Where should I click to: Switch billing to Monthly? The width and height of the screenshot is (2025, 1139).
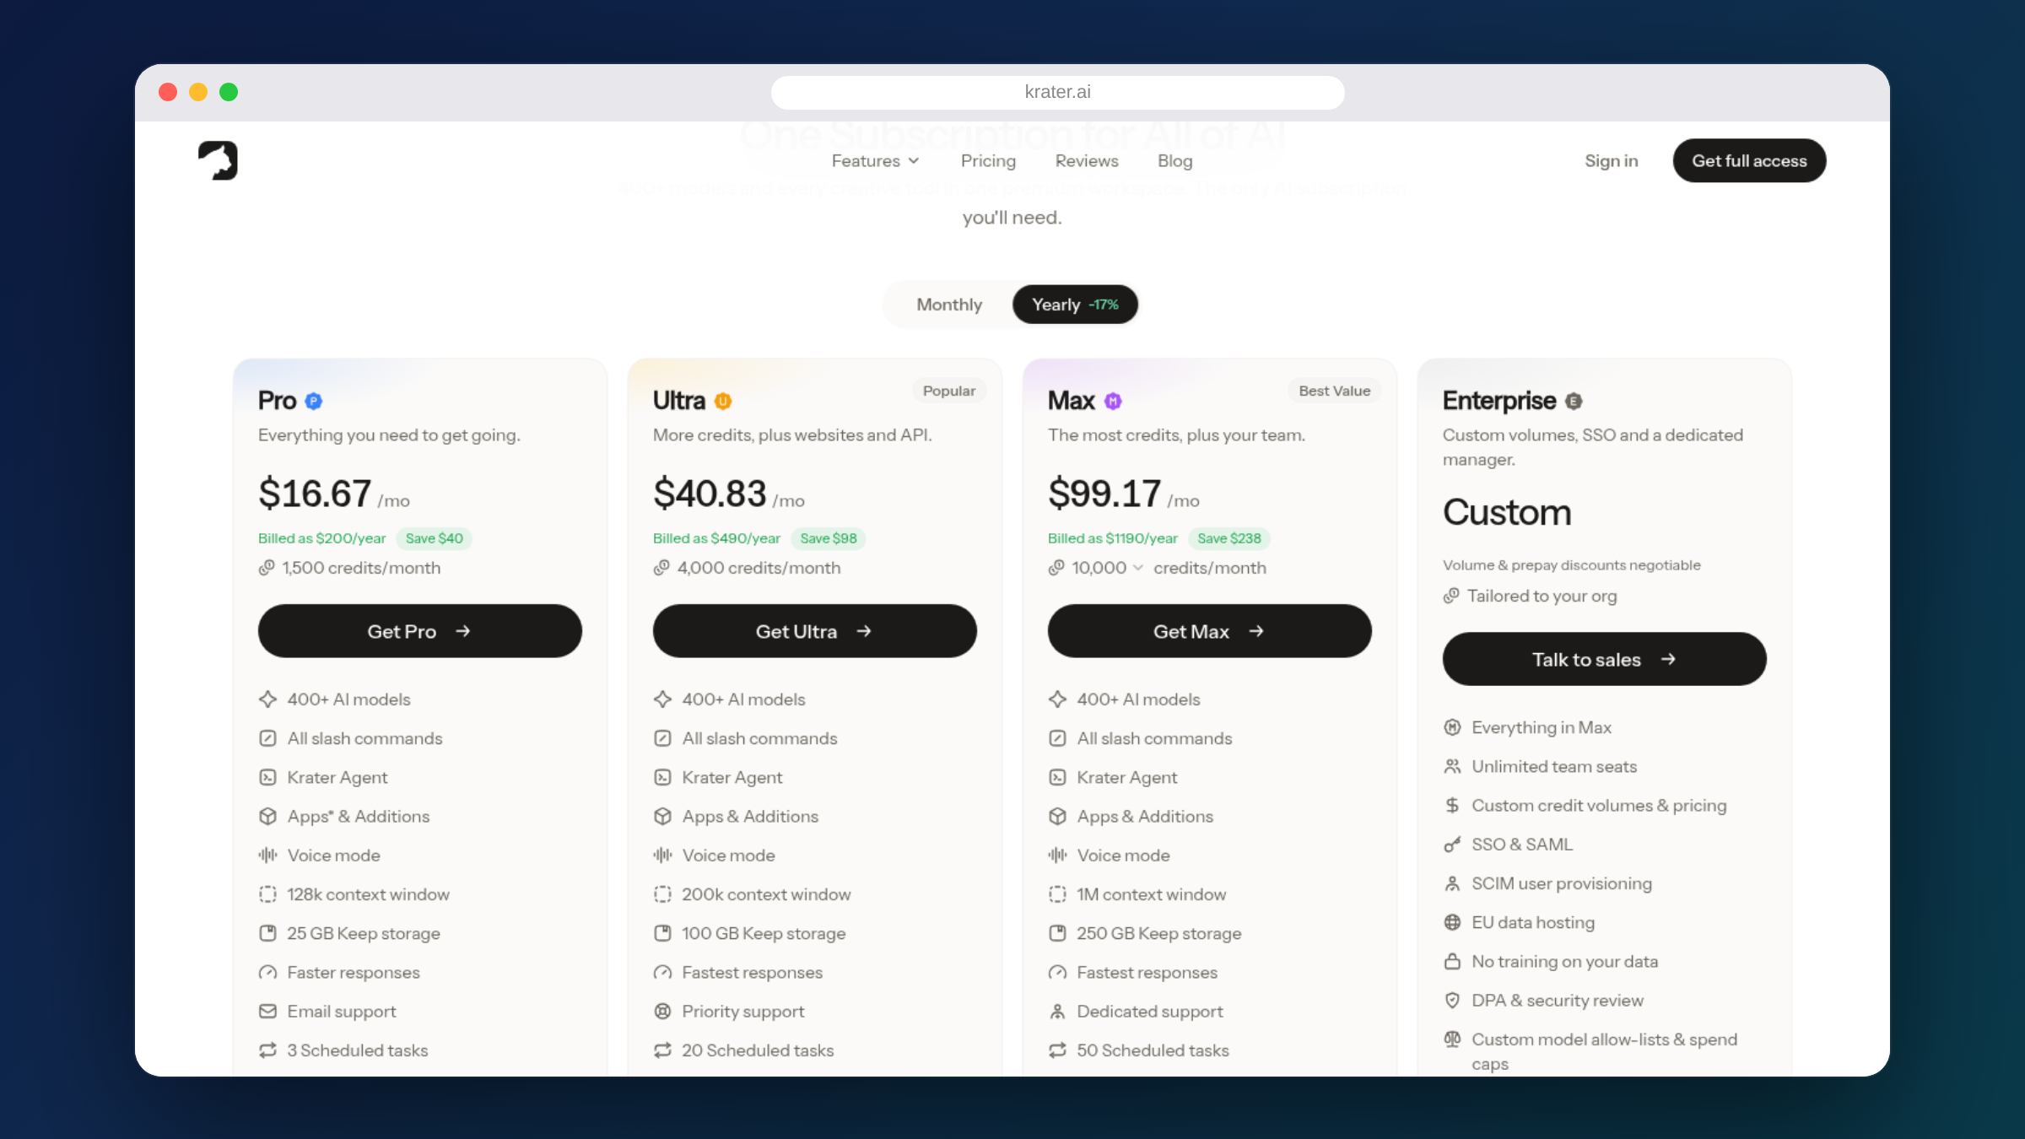pos(949,305)
